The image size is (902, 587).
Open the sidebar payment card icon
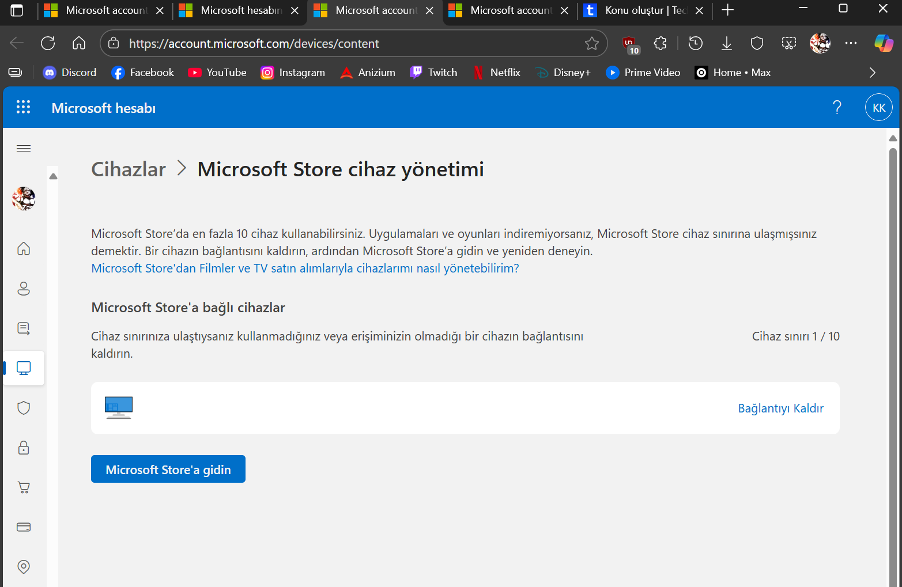tap(24, 527)
